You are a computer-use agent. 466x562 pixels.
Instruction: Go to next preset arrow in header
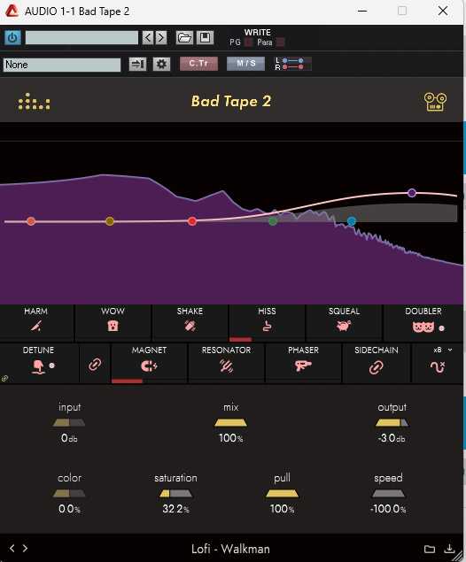click(161, 38)
